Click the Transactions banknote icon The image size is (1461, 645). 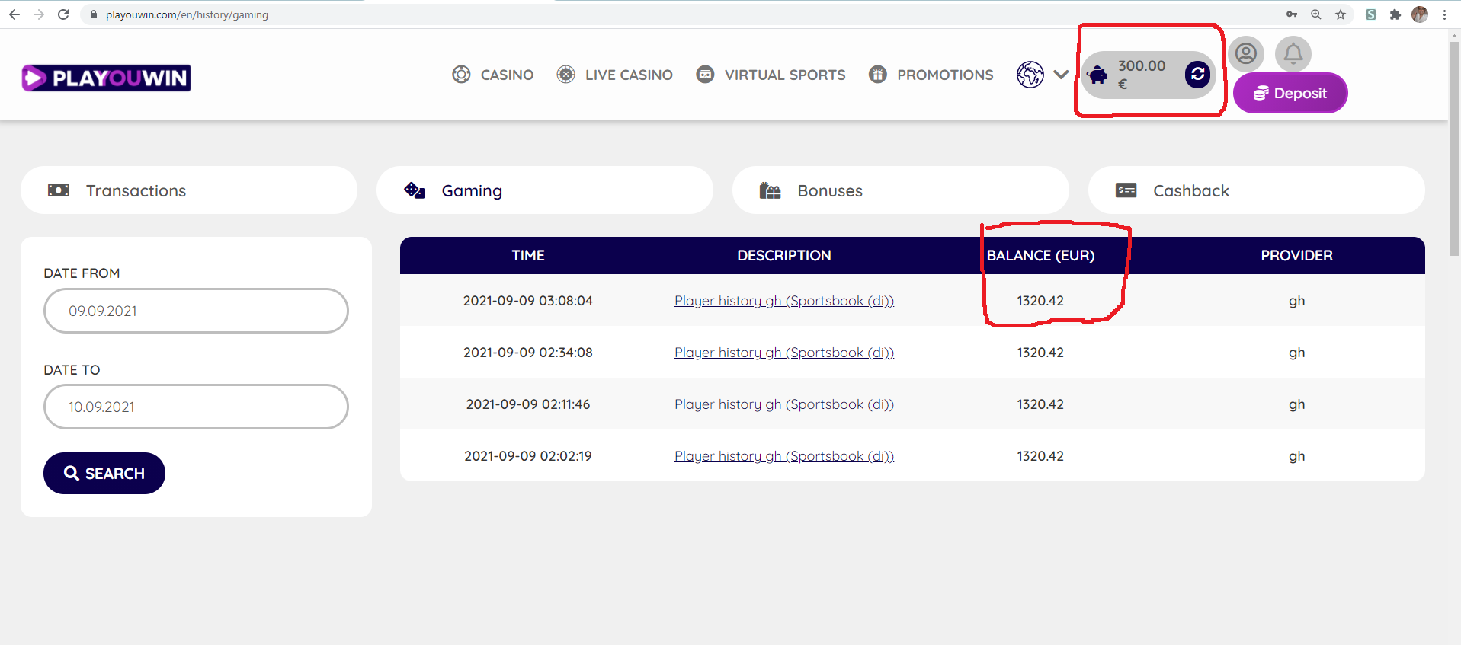pyautogui.click(x=59, y=190)
